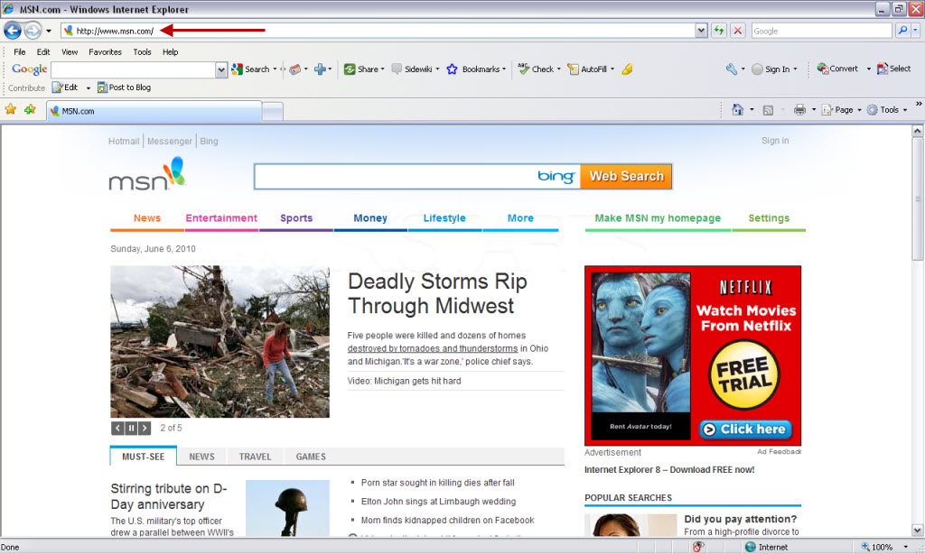Viewport: 925px width, 554px height.
Task: Expand the Google toolbar search box dropdown
Action: click(x=221, y=69)
